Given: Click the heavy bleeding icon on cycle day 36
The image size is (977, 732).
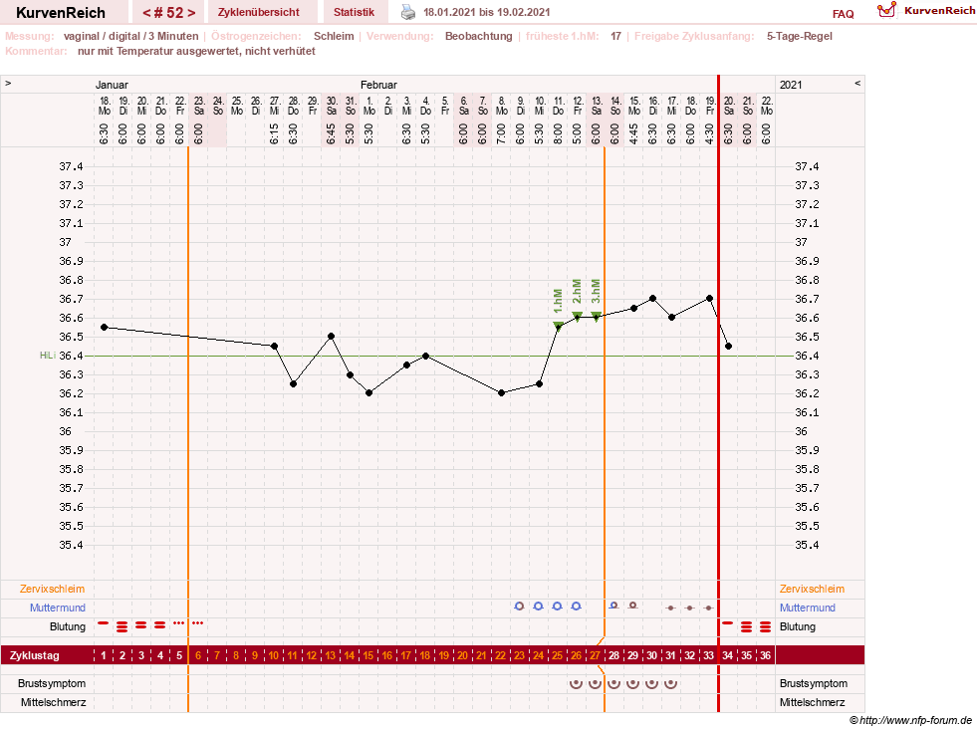Looking at the screenshot, I should coord(765,626).
